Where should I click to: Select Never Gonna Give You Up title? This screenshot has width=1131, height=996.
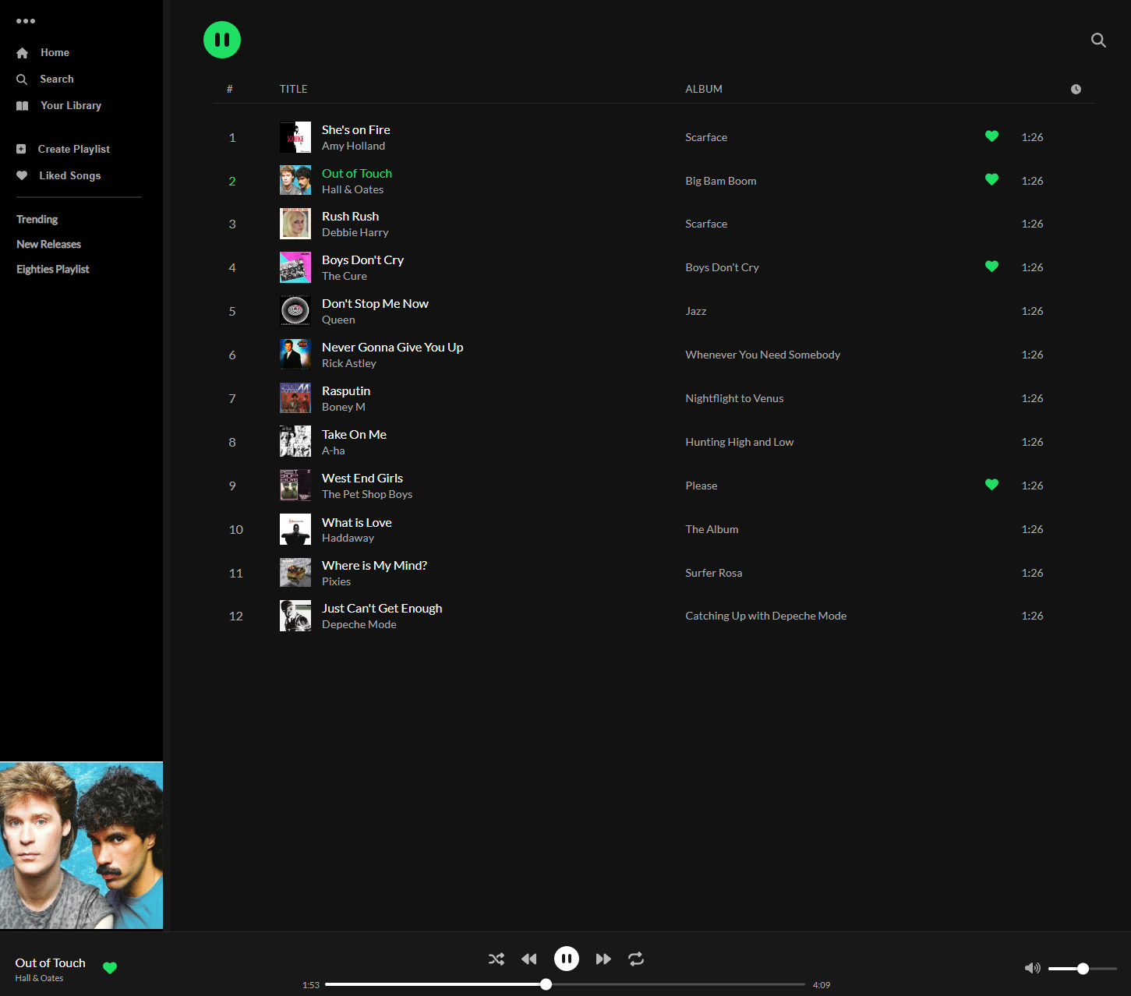(x=392, y=348)
